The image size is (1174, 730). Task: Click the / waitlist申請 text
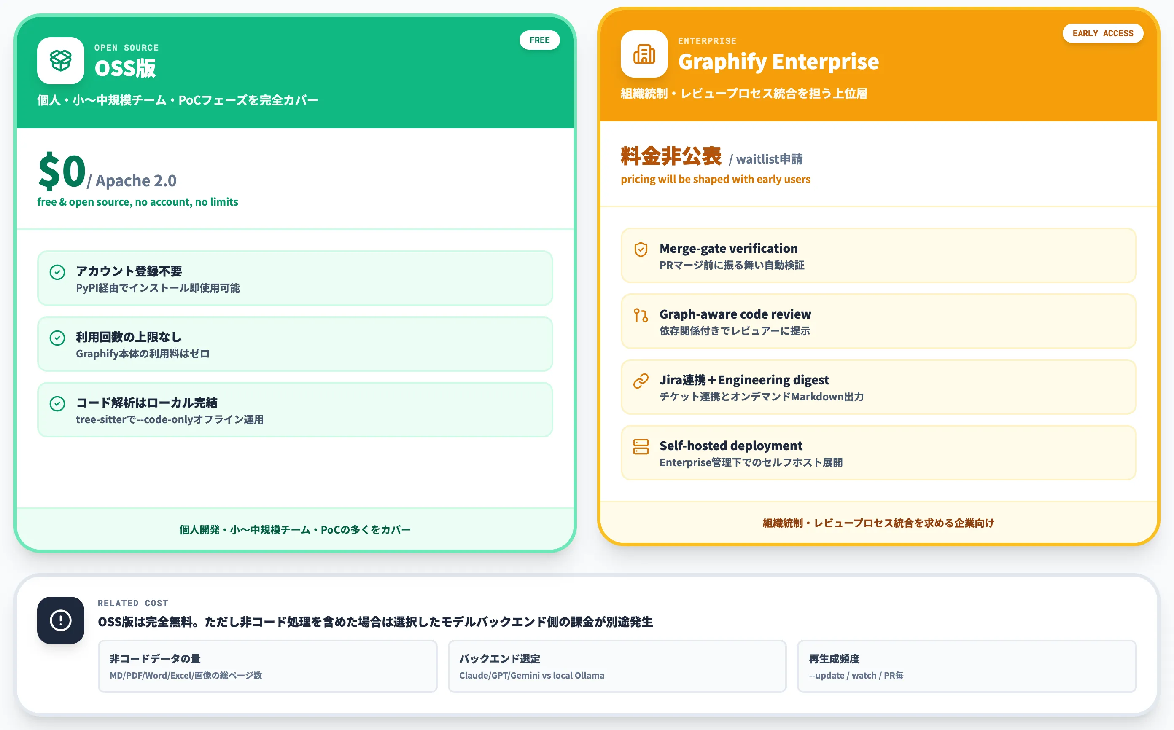tap(766, 159)
